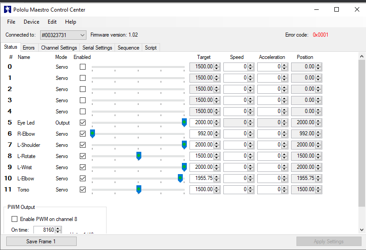Click the error code 0x0001 text
Image resolution: width=366 pixels, height=250 pixels.
coord(321,35)
